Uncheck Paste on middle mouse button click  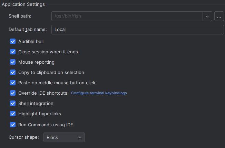(13, 83)
